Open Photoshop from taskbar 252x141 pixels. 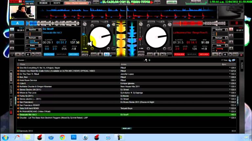pyautogui.click(x=73, y=137)
